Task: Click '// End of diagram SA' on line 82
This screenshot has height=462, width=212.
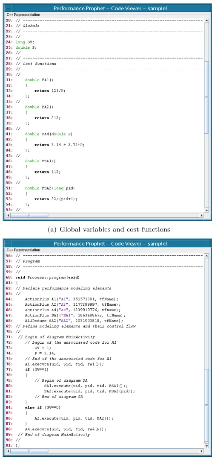Action: (58, 396)
